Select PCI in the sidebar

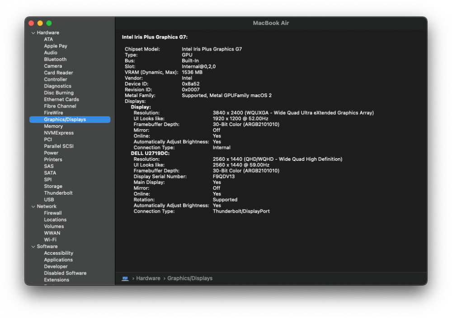(48, 140)
